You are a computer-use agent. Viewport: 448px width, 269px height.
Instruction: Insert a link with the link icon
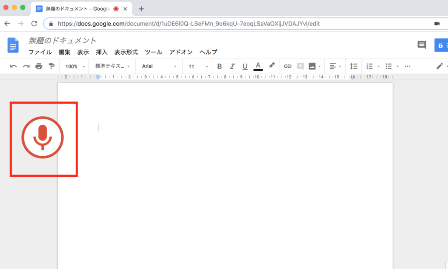(x=287, y=66)
